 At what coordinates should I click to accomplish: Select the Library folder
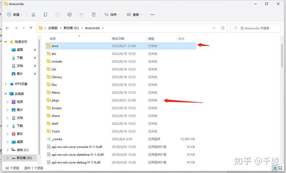[x=121, y=77]
